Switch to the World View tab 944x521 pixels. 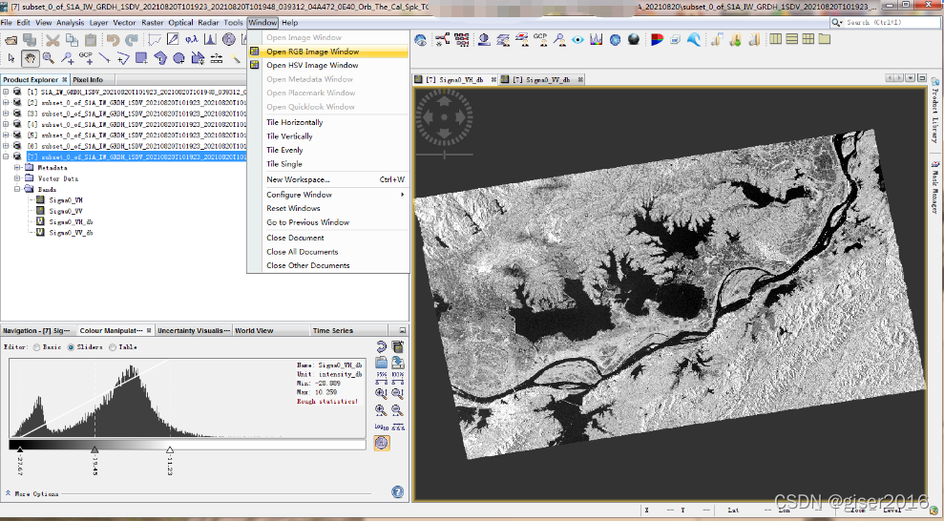[254, 331]
